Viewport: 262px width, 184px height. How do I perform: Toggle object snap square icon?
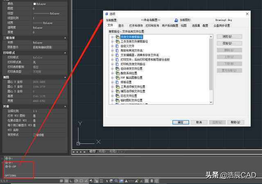(81, 181)
